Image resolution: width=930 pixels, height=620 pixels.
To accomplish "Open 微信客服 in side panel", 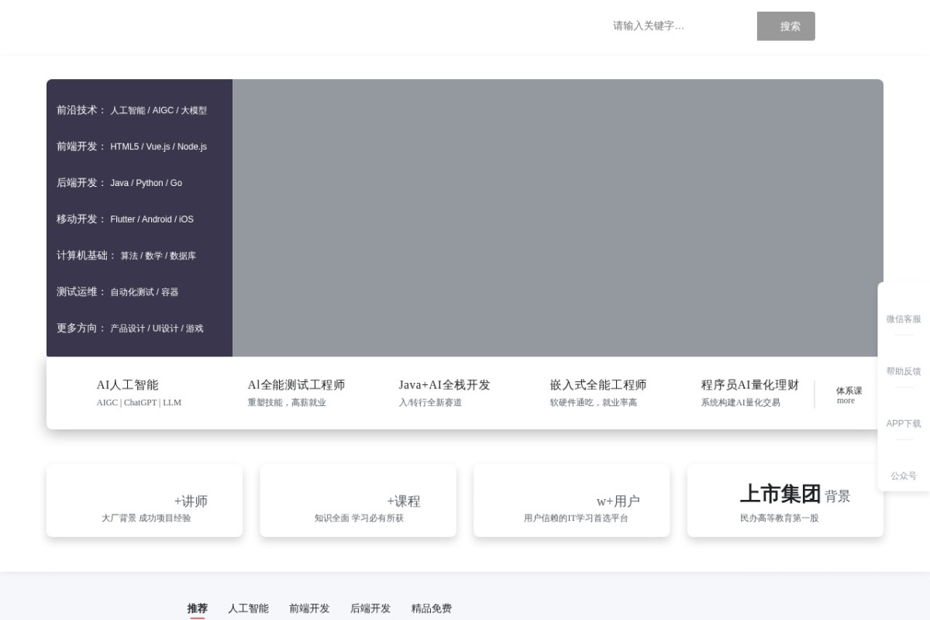I will (904, 319).
